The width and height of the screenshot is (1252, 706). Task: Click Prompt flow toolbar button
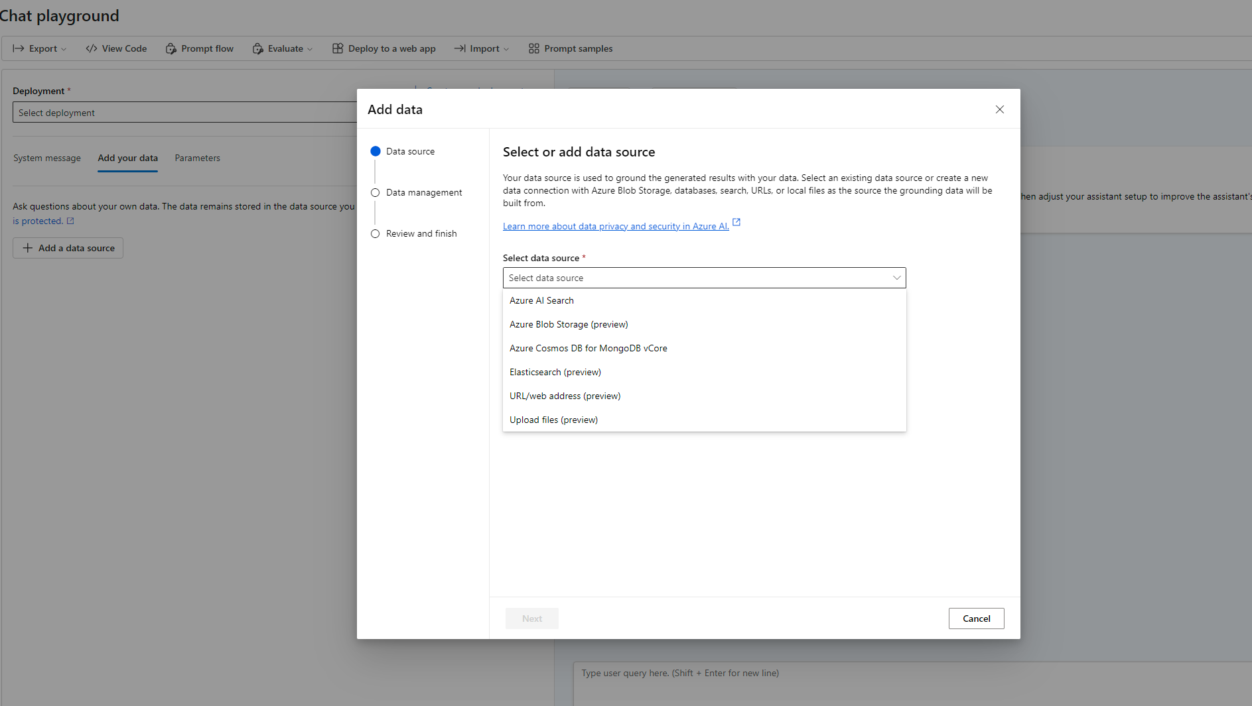200,48
